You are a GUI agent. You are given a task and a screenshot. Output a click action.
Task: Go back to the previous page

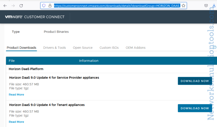click(x=5, y=6)
